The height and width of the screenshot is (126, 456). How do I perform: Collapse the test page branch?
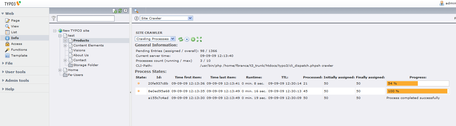coord(60,36)
